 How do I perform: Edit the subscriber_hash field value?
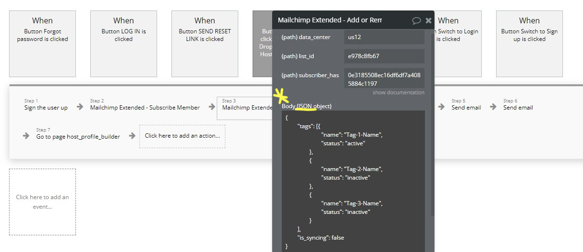click(384, 79)
